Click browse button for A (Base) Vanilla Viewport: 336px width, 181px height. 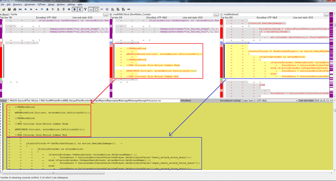105,15
